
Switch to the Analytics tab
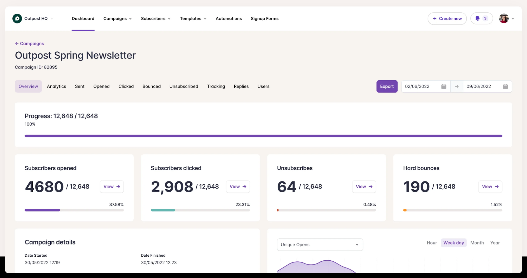pyautogui.click(x=56, y=86)
